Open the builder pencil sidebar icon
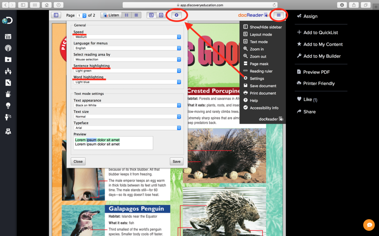 click(x=8, y=83)
